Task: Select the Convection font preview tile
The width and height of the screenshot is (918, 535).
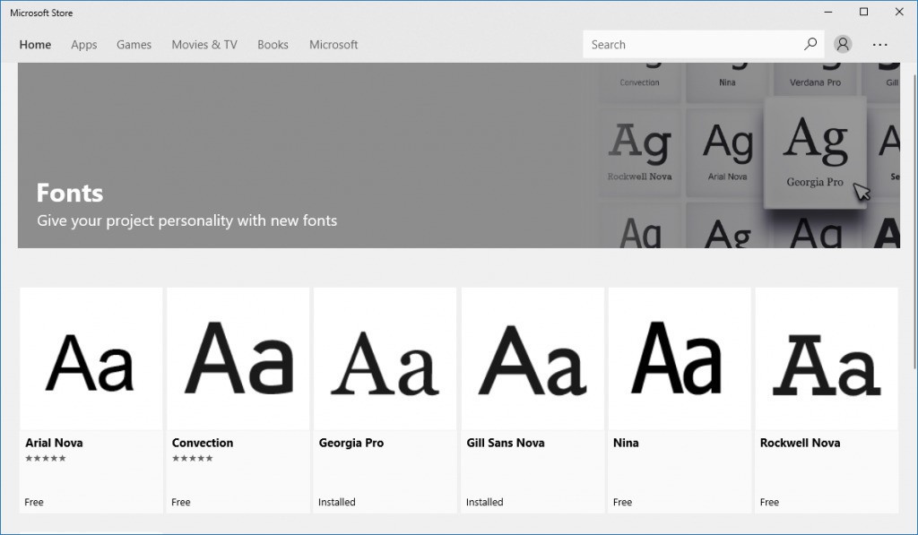Action: (238, 359)
